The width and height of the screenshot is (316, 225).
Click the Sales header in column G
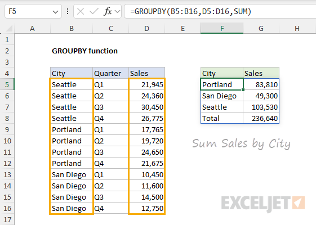click(261, 73)
